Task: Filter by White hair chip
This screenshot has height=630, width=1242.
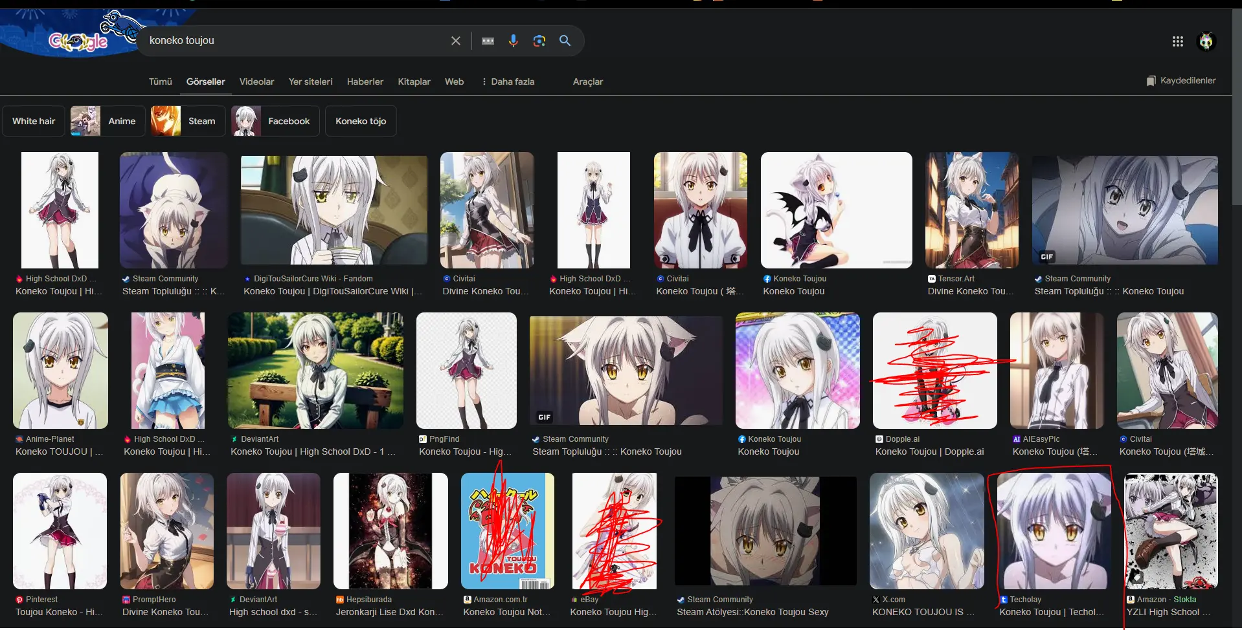Action: pos(34,121)
